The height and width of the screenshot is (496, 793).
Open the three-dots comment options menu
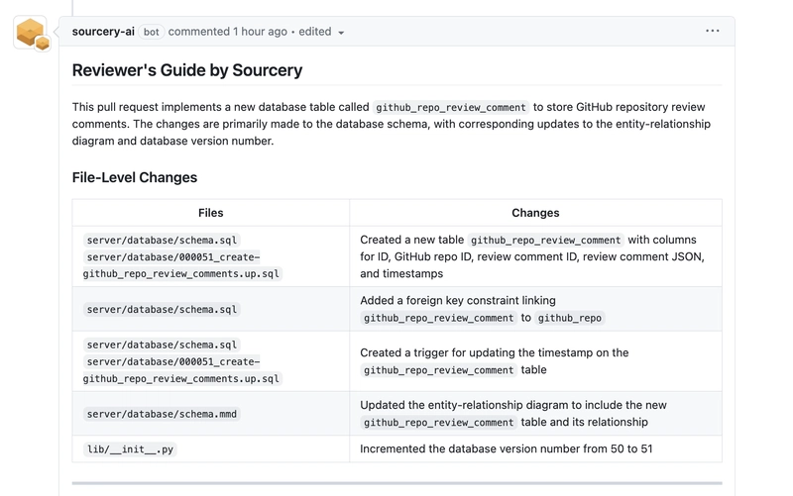point(712,31)
